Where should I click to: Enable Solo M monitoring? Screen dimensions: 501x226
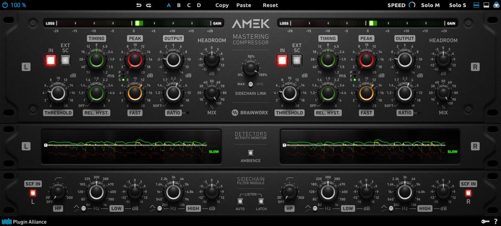coord(430,5)
